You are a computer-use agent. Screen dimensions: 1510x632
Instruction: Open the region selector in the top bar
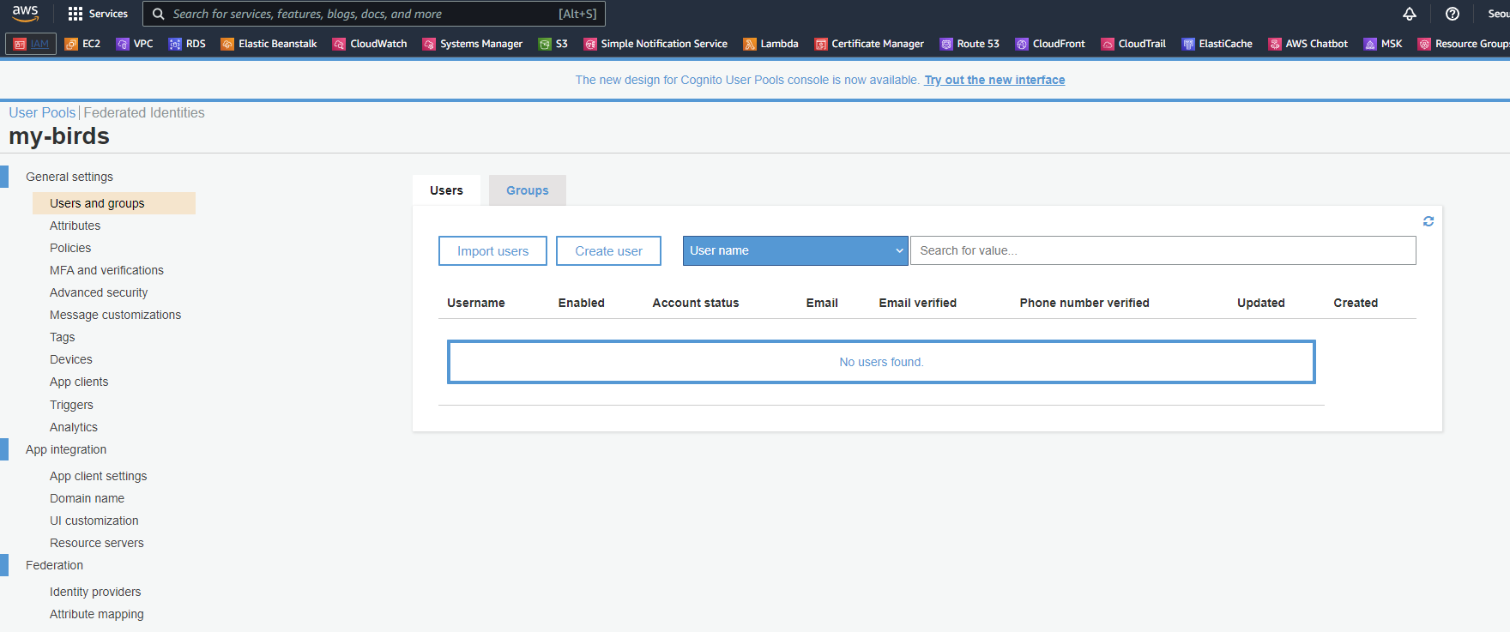click(1498, 14)
